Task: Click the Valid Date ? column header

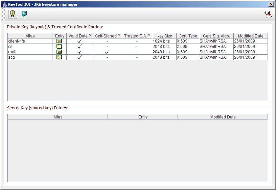Action: (80, 36)
